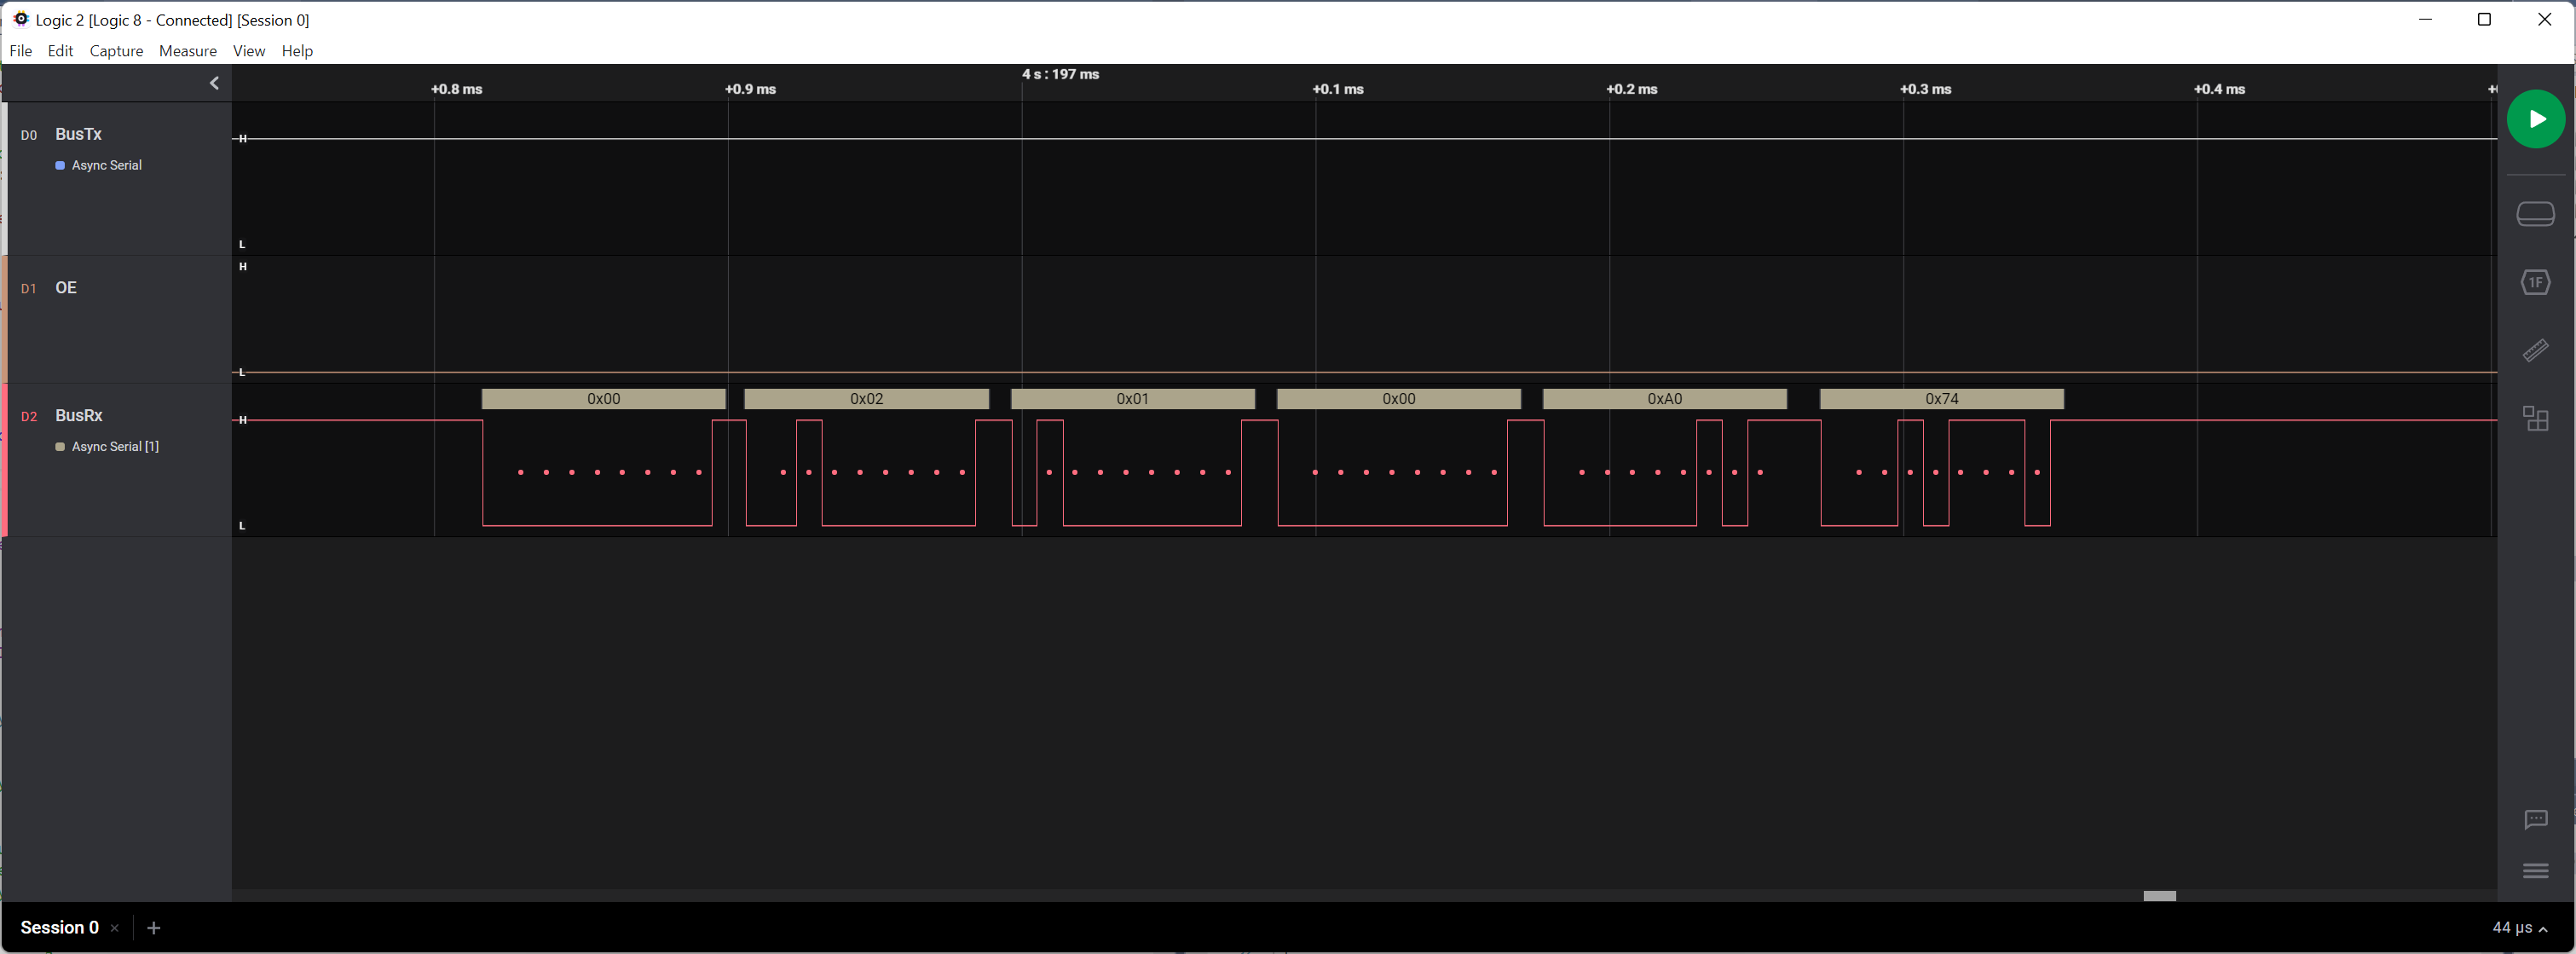2576x954 pixels.
Task: Click the +0.9 ms timeline tick
Action: click(750, 89)
